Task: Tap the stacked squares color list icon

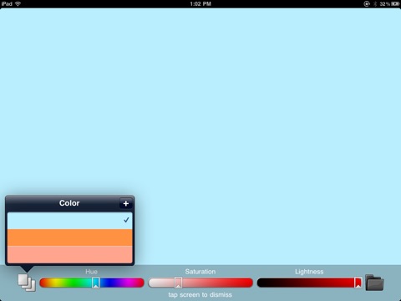Action: pyautogui.click(x=27, y=283)
